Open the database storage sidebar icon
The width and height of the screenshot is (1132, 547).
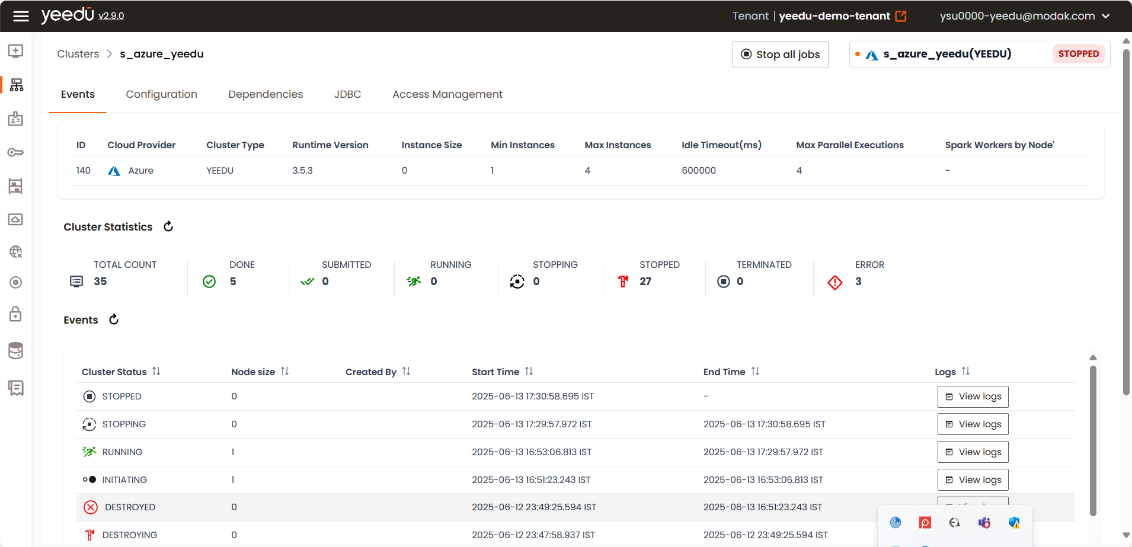coord(16,351)
